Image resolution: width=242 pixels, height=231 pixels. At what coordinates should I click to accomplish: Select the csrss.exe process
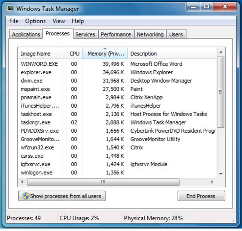point(117,156)
